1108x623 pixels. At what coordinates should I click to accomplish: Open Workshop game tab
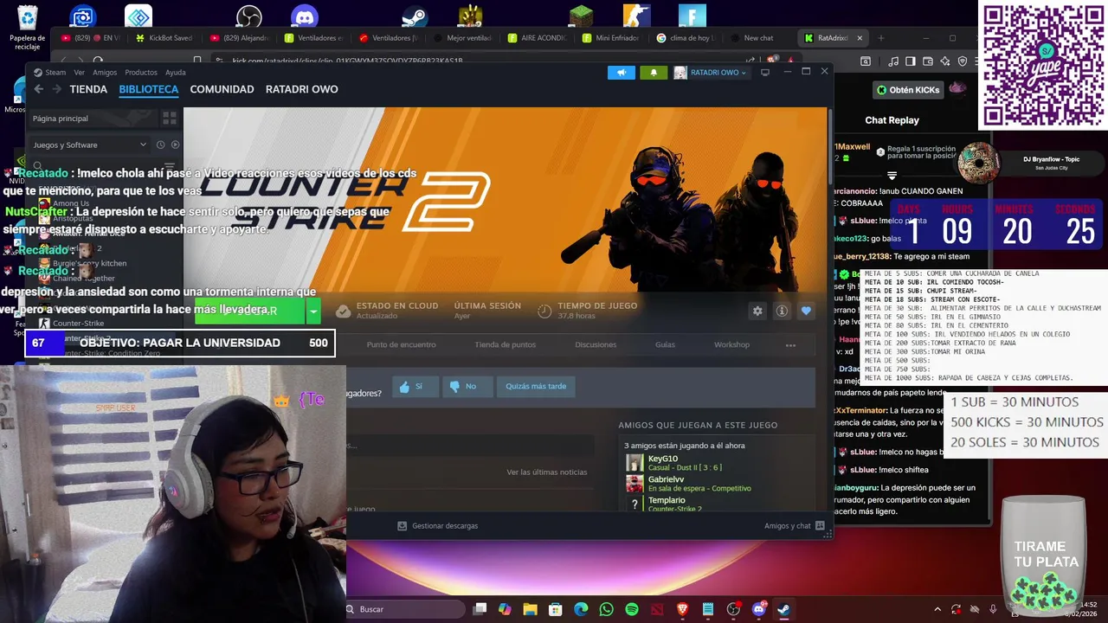point(731,344)
